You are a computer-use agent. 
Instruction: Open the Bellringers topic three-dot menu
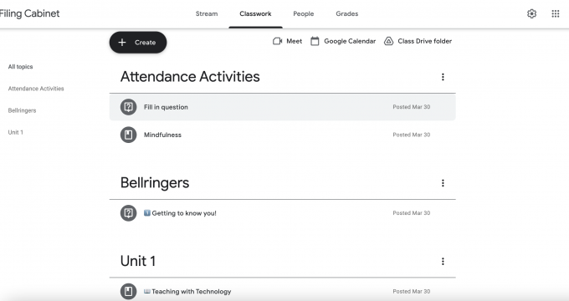[443, 183]
